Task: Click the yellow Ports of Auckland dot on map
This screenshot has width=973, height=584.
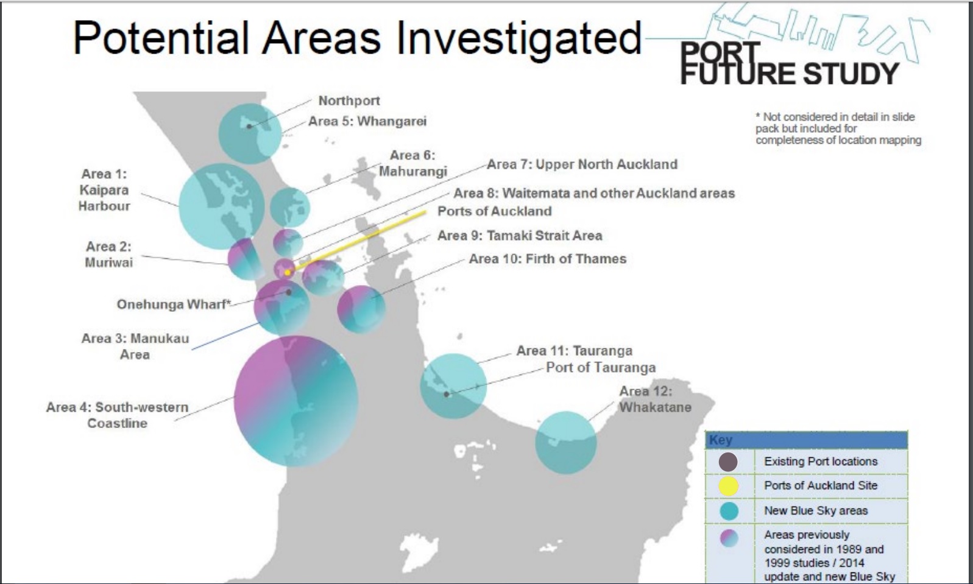Action: 288,272
